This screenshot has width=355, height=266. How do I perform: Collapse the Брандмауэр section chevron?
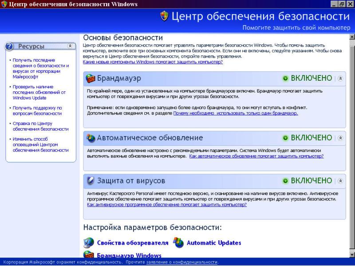(x=340, y=78)
